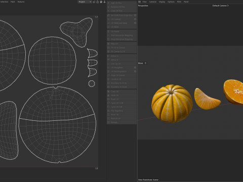Click the UV Straighten command
The height and width of the screenshot is (182, 243).
coord(117,68)
